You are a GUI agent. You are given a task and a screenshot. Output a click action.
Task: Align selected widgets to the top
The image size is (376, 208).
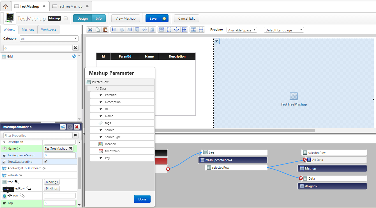point(137,29)
